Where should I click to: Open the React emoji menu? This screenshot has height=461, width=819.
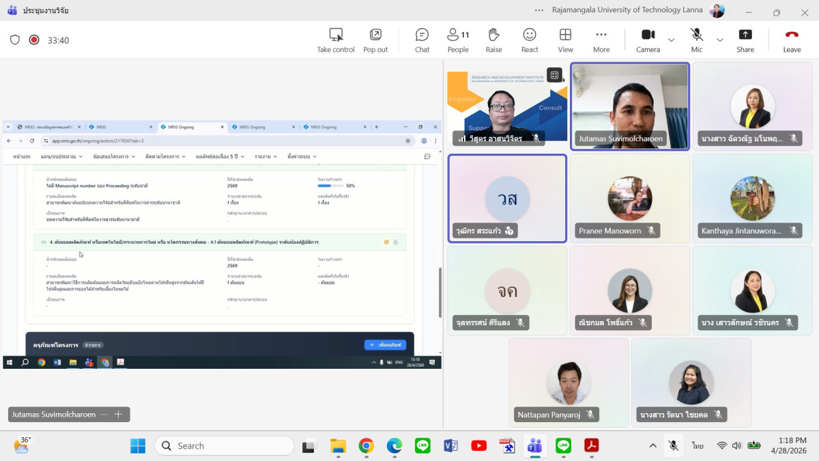pos(530,40)
